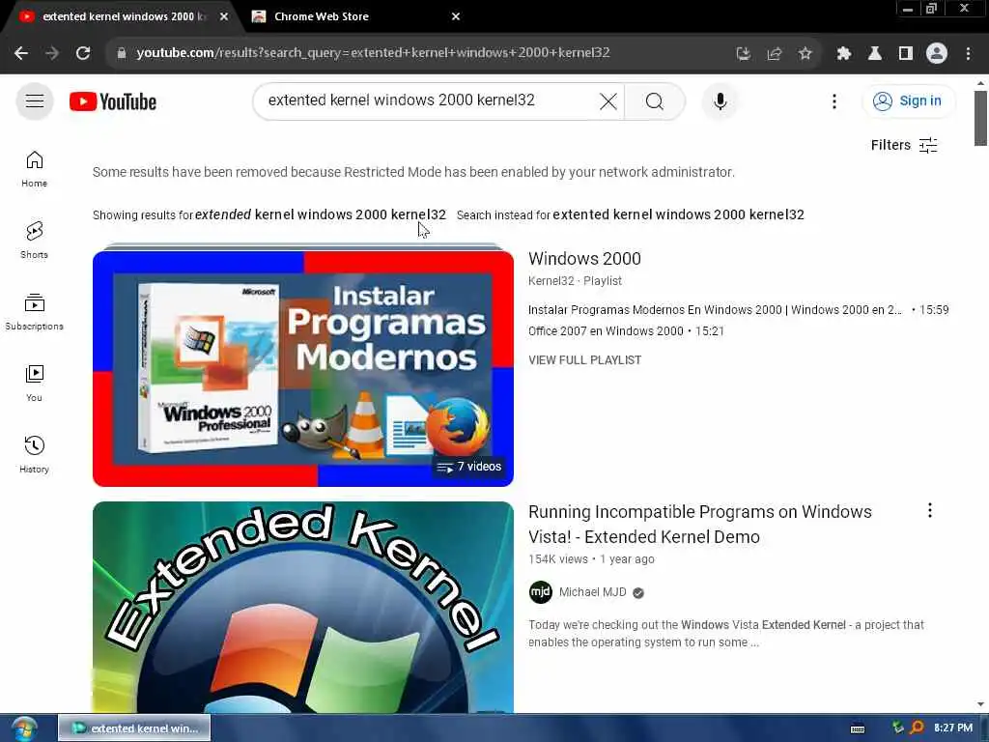The height and width of the screenshot is (742, 989).
Task: Open on-screen keyboard tray icon
Action: (x=858, y=728)
